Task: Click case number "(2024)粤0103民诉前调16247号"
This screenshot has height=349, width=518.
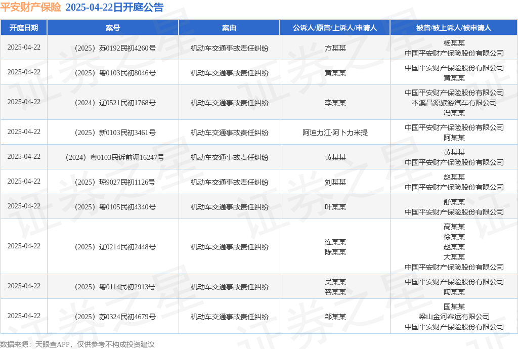Action: tap(115, 157)
